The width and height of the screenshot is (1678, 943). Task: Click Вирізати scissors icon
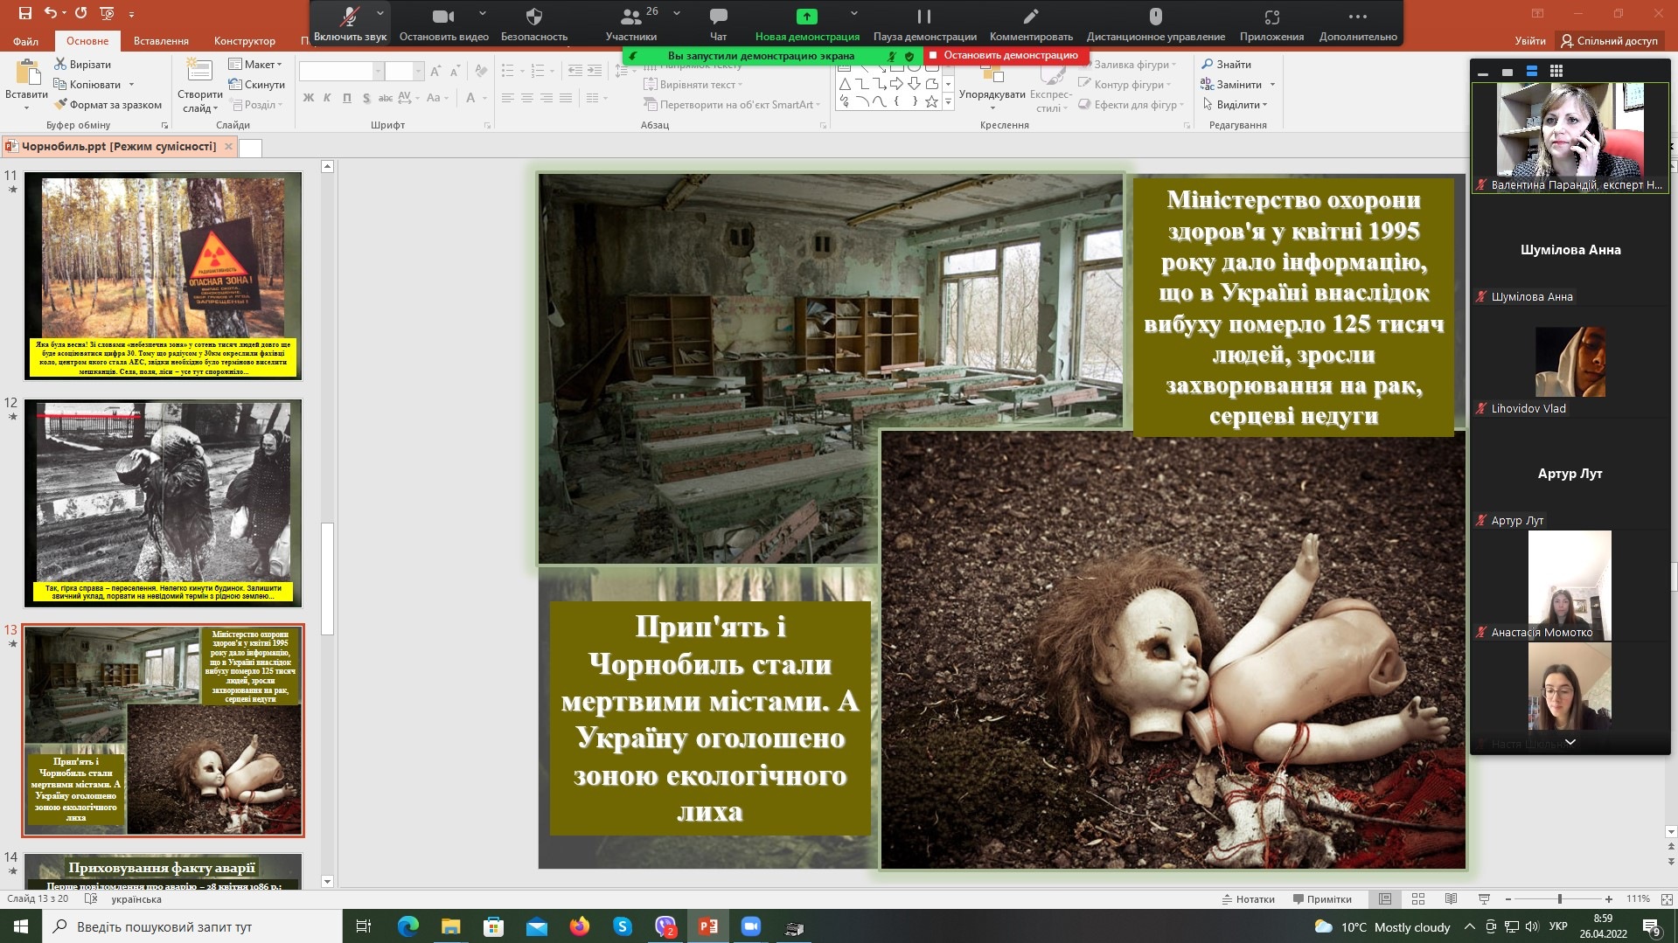click(61, 64)
